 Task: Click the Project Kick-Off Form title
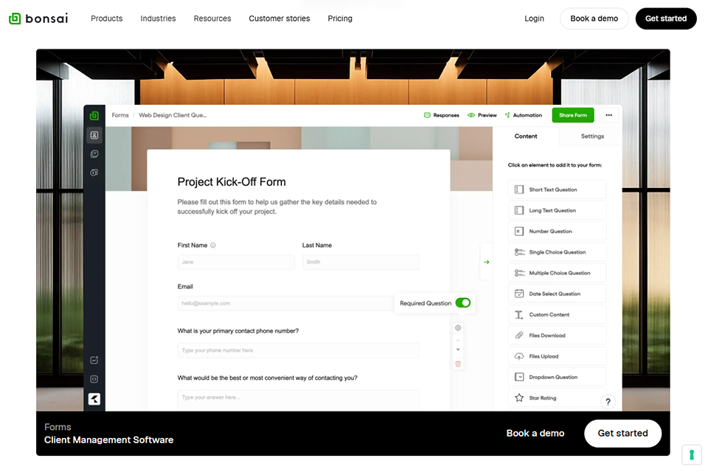[231, 181]
